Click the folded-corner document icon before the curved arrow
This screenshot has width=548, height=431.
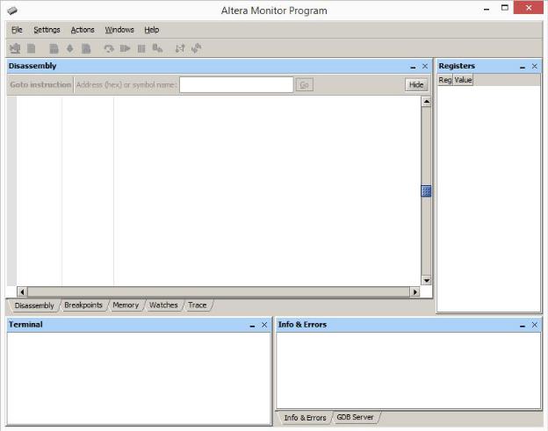click(86, 48)
